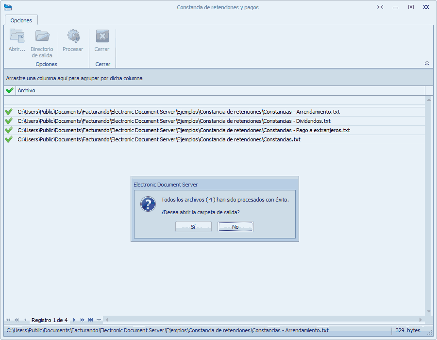Image resolution: width=437 pixels, height=340 pixels.
Task: Go to next page of records
Action: pos(83,320)
